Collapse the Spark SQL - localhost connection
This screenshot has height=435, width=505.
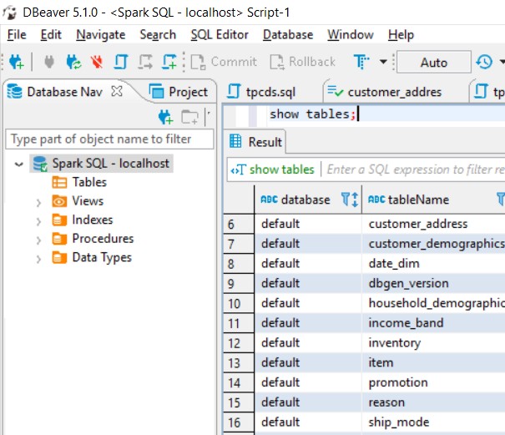point(18,164)
